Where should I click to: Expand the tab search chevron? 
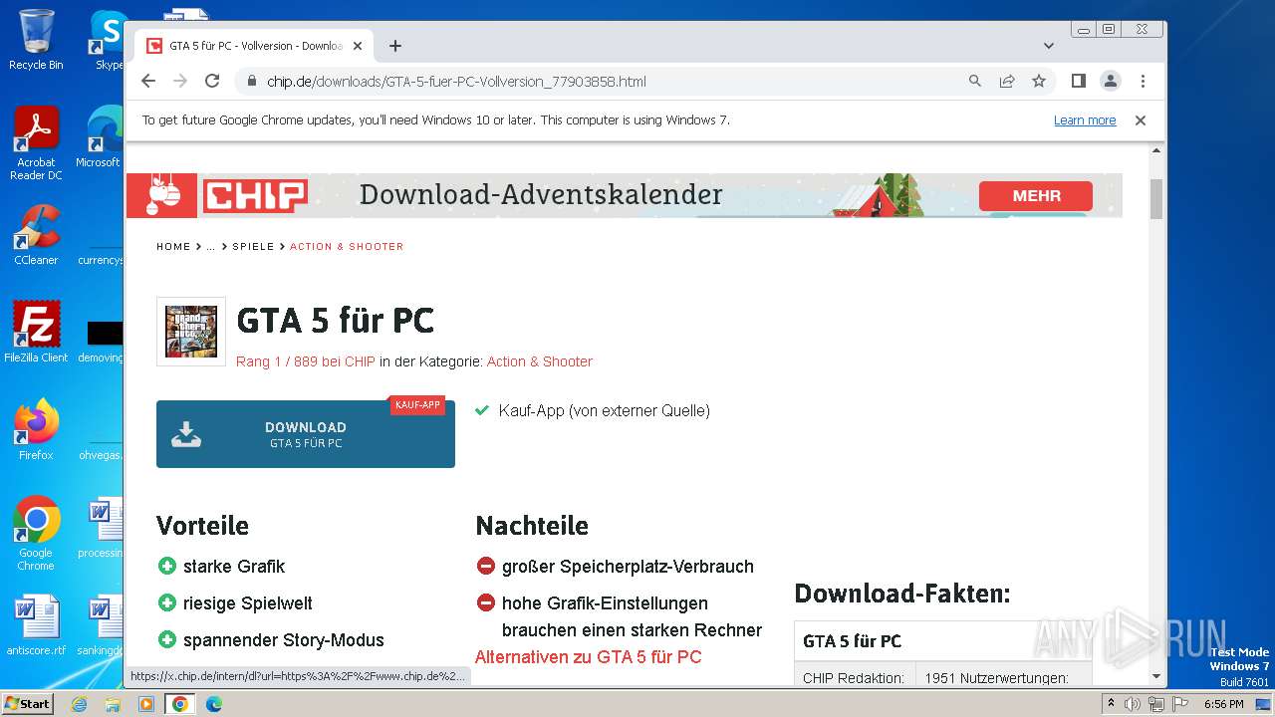pyautogui.click(x=1048, y=46)
